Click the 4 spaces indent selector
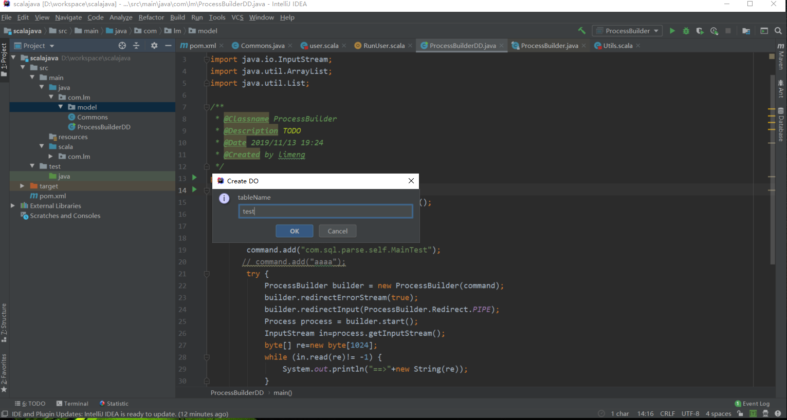This screenshot has height=420, width=787. coord(718,414)
